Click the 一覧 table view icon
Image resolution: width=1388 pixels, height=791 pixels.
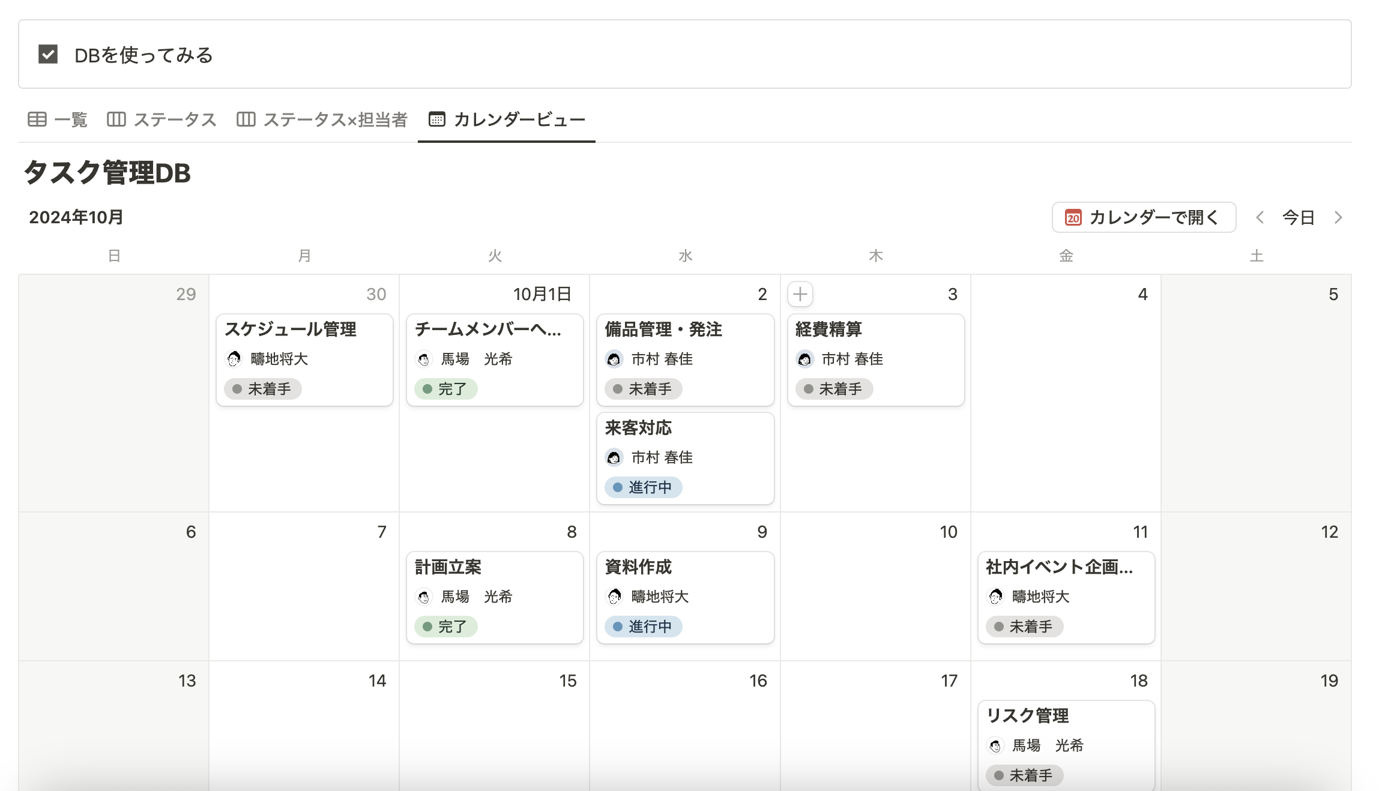click(37, 119)
